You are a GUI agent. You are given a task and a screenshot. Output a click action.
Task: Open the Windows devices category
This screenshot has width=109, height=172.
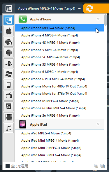pyautogui.click(x=8, y=74)
